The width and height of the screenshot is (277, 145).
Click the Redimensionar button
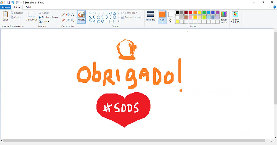pos(48,17)
